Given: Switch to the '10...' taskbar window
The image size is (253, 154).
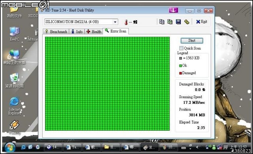Looking at the screenshot, I should [168, 147].
